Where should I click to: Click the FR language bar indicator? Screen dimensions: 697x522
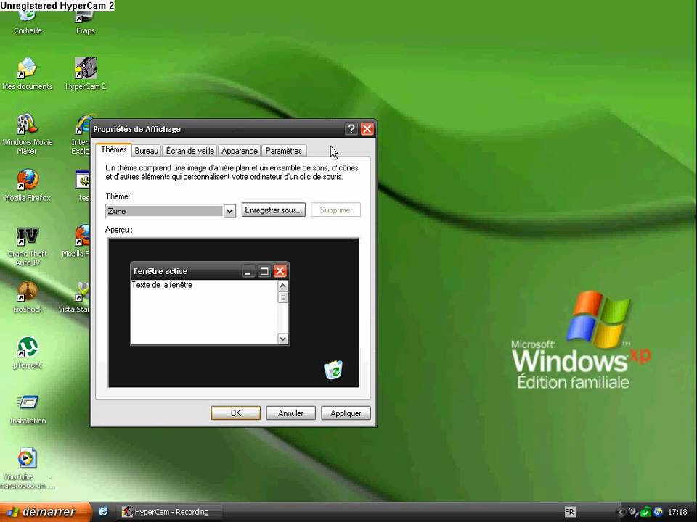[x=569, y=512]
